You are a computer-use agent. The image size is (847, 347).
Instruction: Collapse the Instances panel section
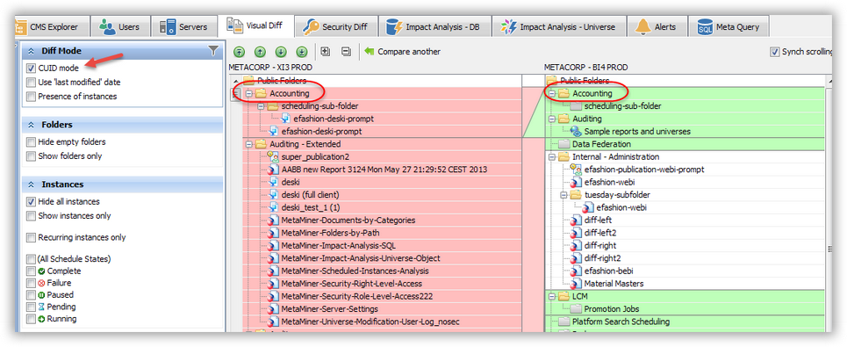point(32,184)
